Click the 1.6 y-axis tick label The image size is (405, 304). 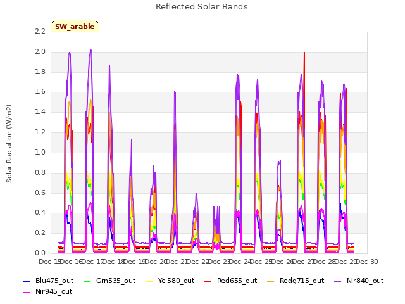point(40,91)
